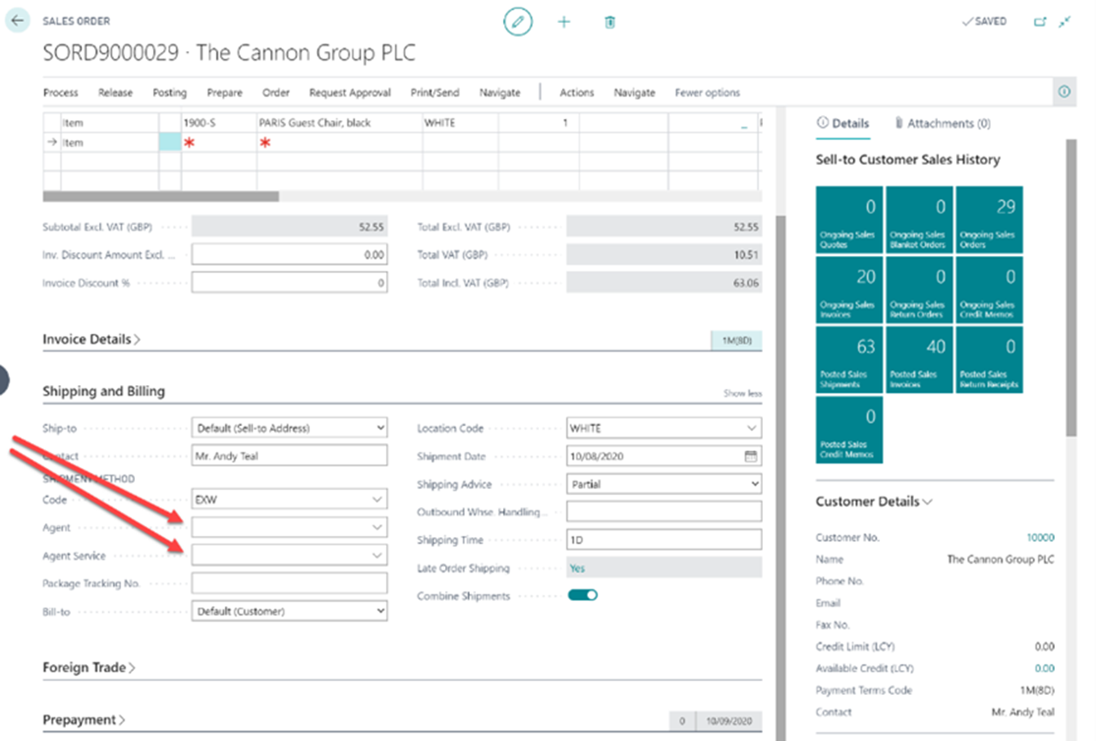The width and height of the screenshot is (1096, 741).
Task: Click the collapse page arrows icon
Action: (1064, 22)
